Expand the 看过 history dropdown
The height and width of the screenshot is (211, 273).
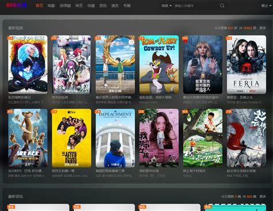(267, 6)
